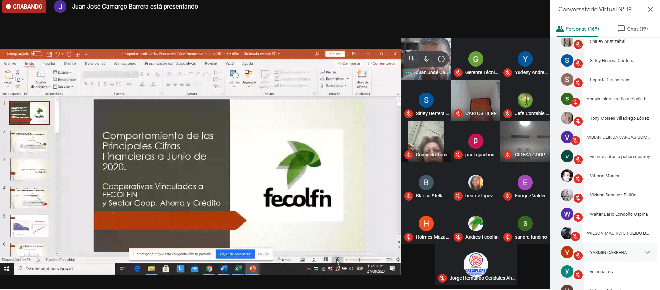Switch to the Insertar tab
The image size is (660, 290).
(x=49, y=63)
